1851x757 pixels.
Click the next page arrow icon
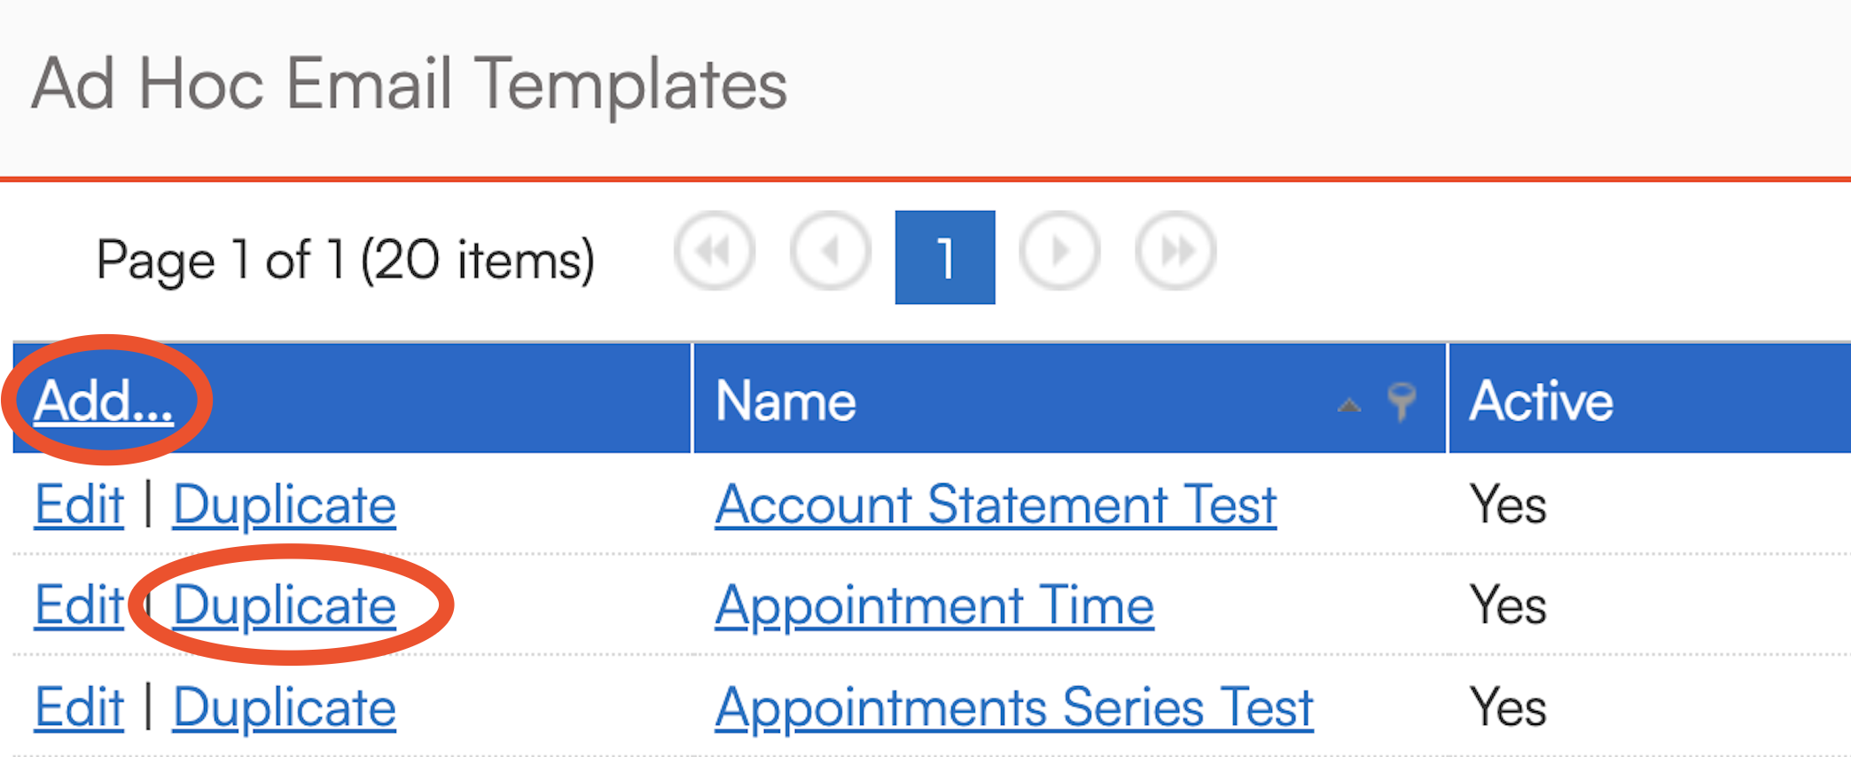1059,253
